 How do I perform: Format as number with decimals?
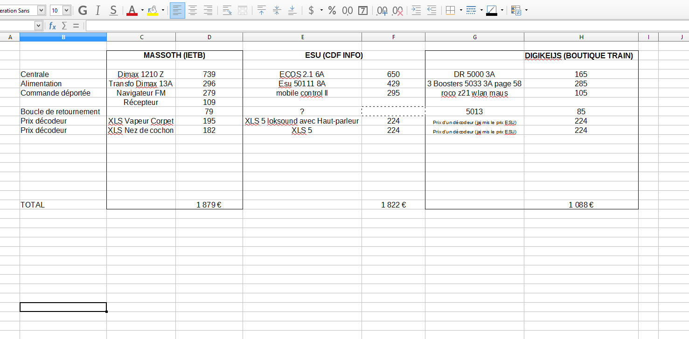coord(348,10)
